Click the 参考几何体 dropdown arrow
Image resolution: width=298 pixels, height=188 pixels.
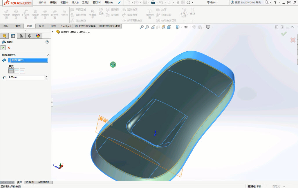click(184, 21)
